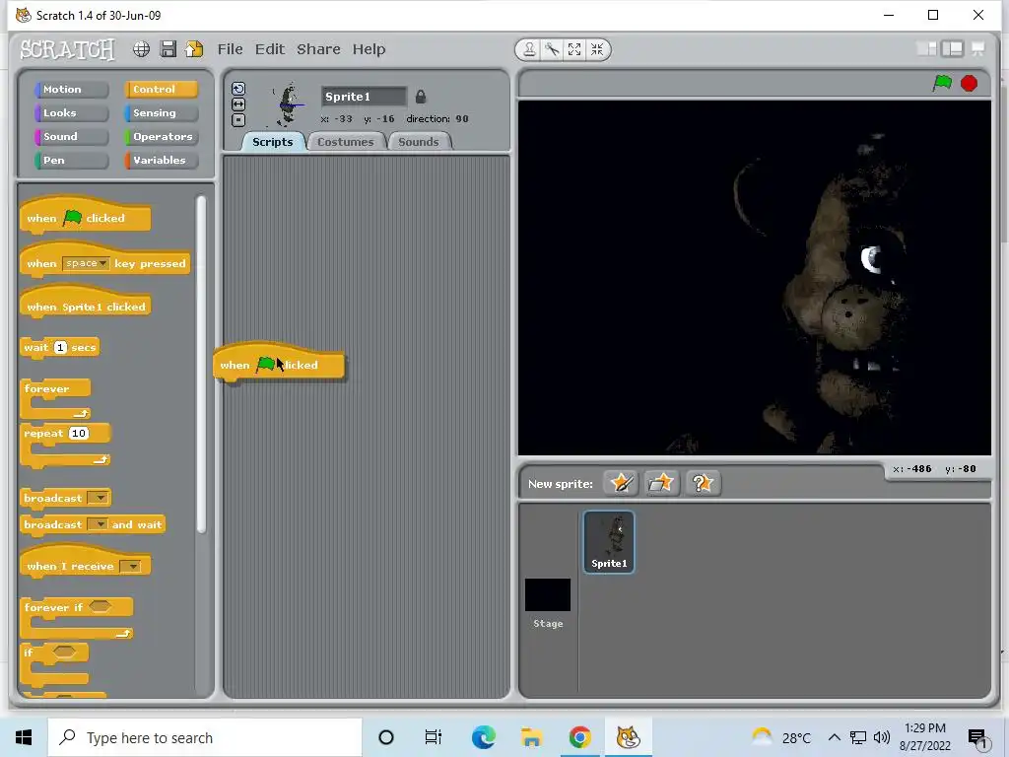Switch to the Costumes tab

(346, 142)
